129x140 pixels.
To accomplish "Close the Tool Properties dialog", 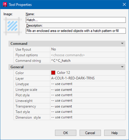I will [124, 5].
